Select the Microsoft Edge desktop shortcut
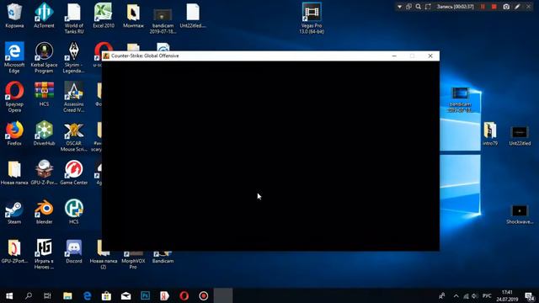This screenshot has height=303, width=539. (14, 57)
